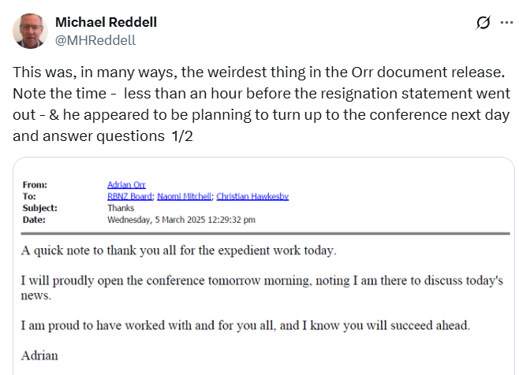Click the RBNZ Board recipient link

click(129, 196)
